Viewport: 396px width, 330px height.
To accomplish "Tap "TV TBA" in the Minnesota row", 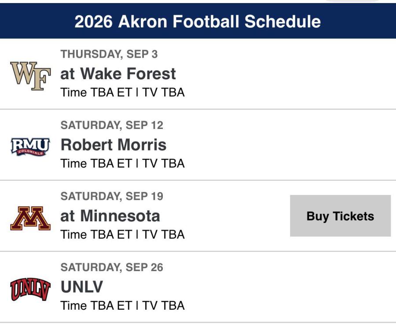I will [162, 235].
